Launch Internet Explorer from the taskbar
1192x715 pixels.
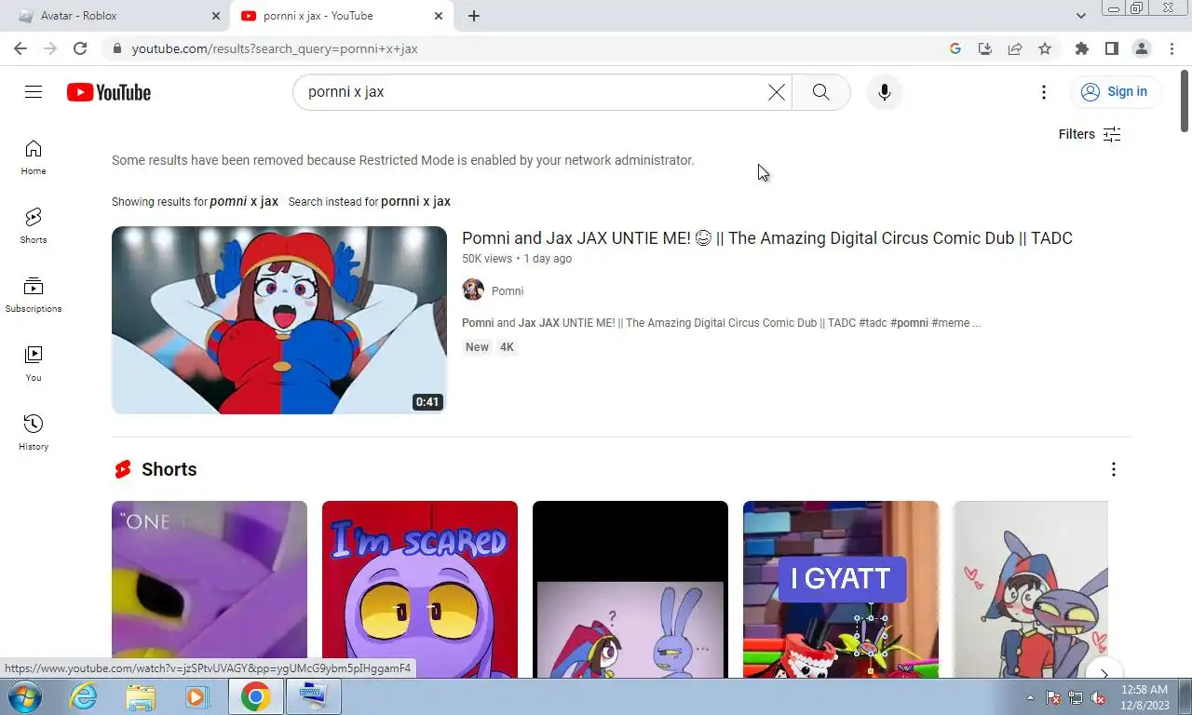83,696
